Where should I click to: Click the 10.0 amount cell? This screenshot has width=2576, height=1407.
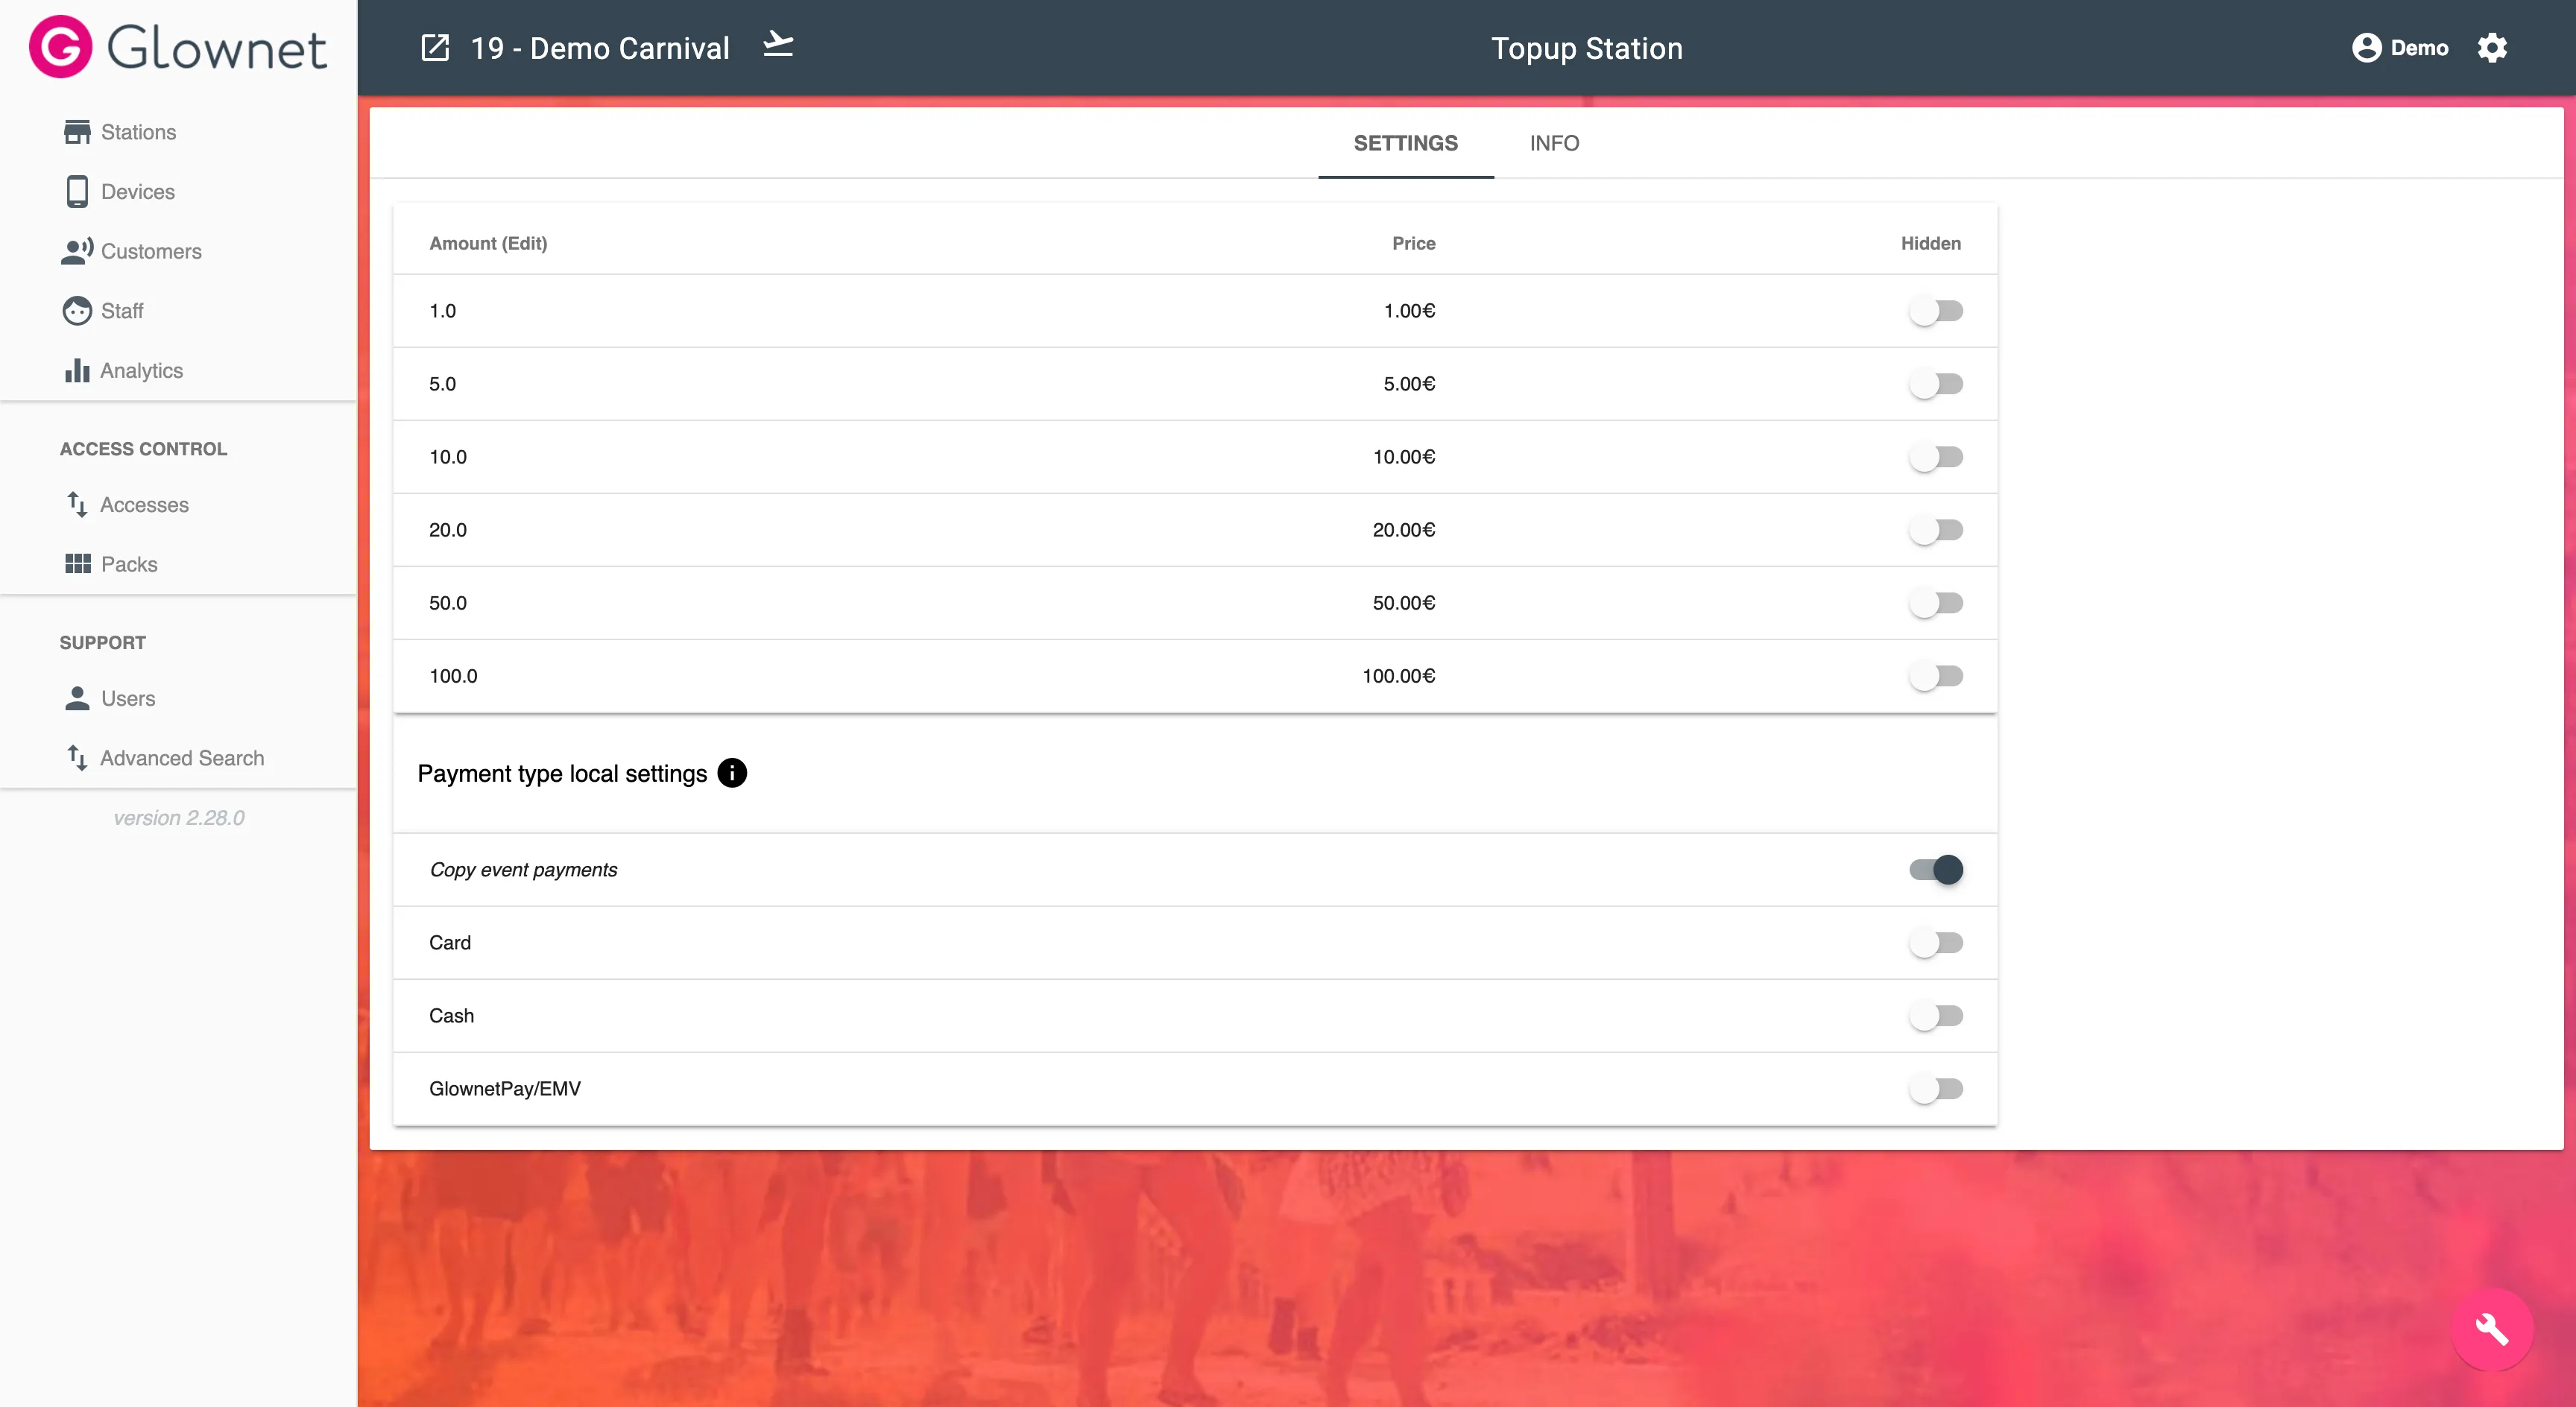(x=448, y=457)
